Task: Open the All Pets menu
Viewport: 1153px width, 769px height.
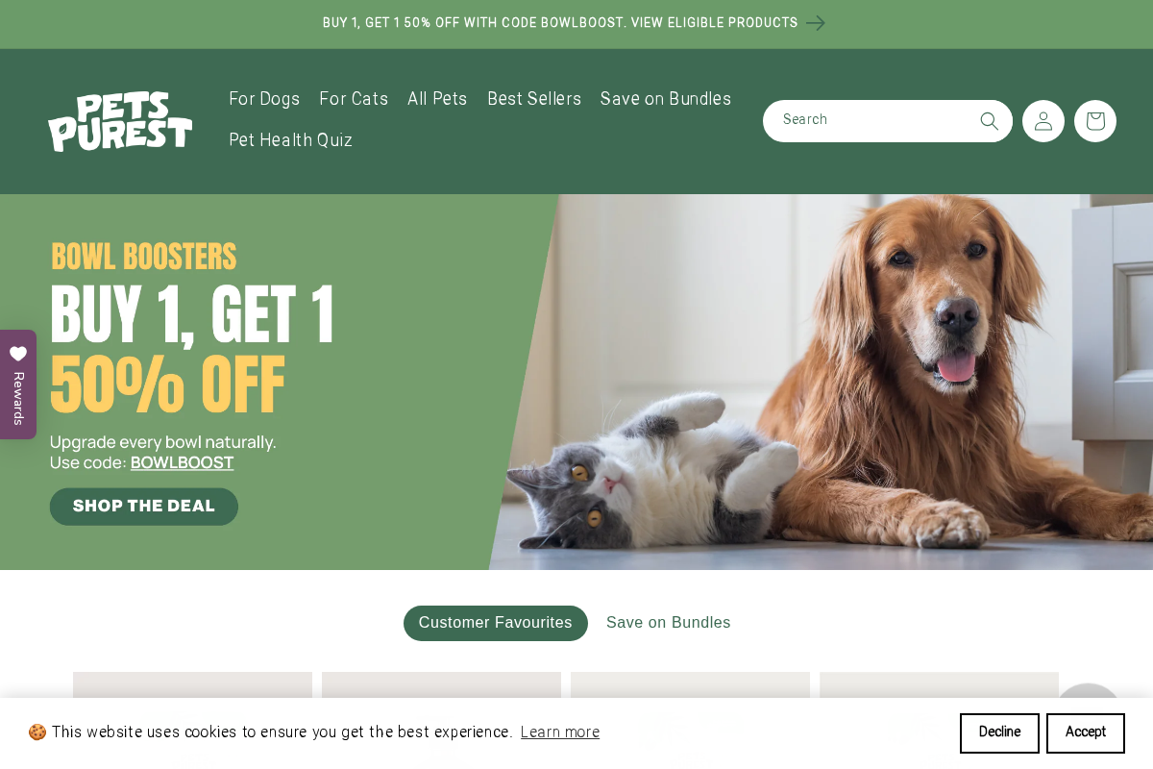Action: pyautogui.click(x=437, y=99)
